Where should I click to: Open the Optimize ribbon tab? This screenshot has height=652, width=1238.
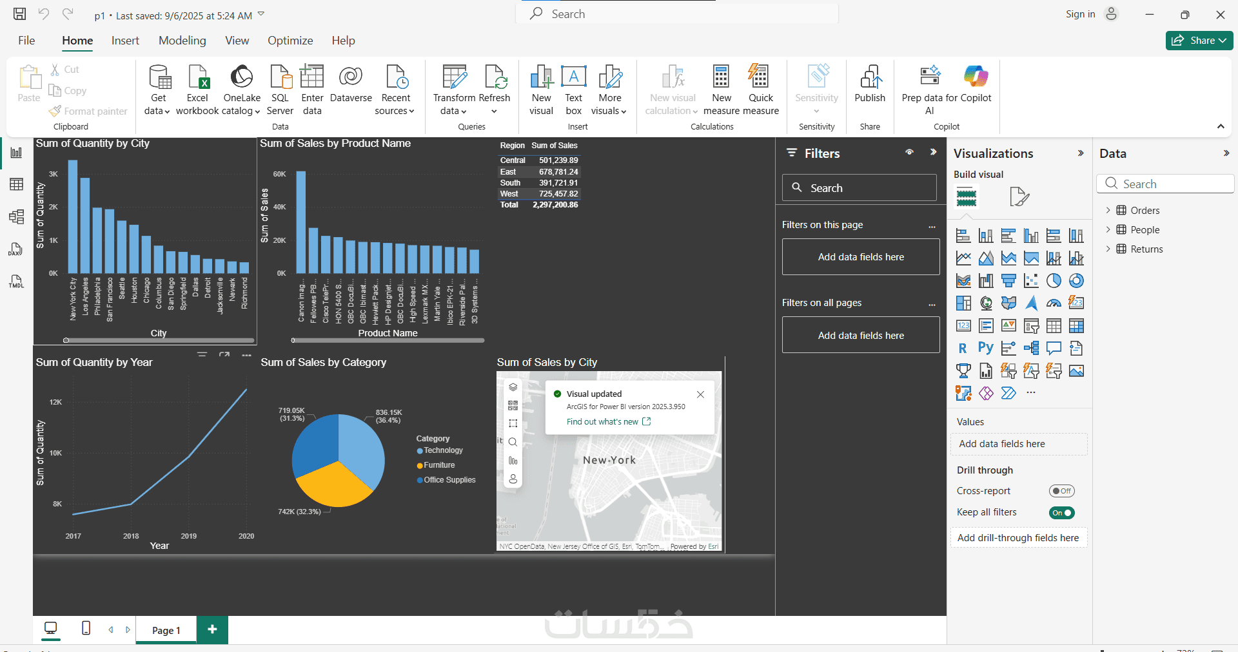point(290,41)
